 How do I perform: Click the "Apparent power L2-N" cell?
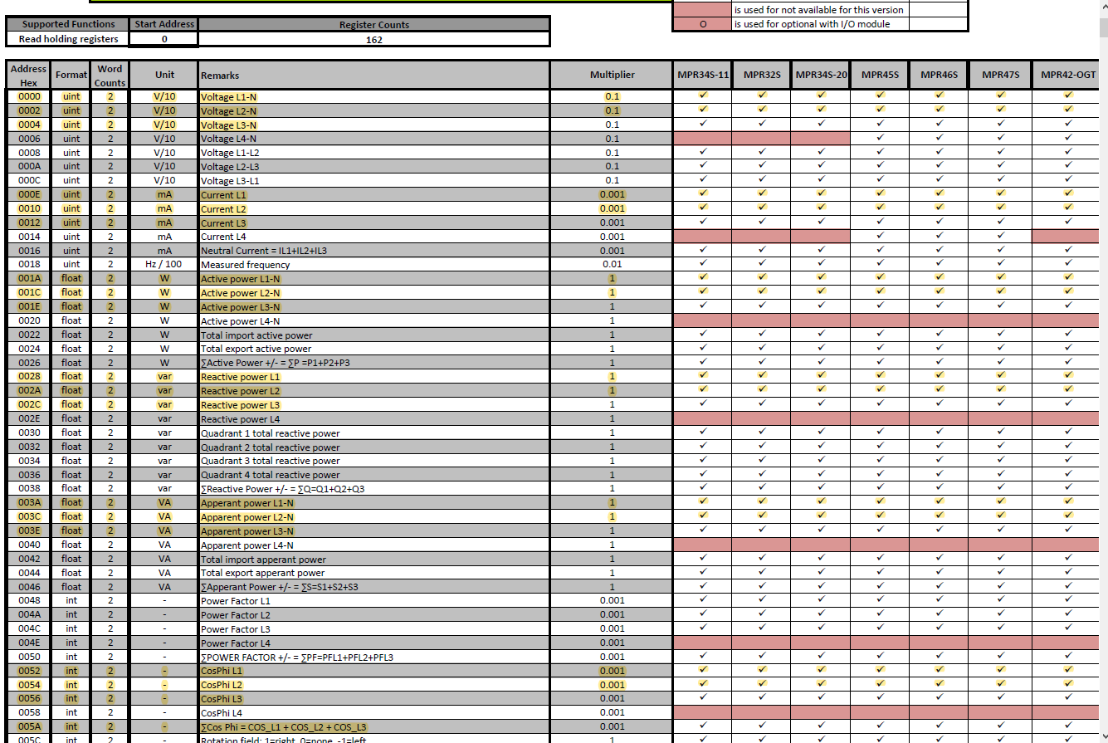click(374, 516)
